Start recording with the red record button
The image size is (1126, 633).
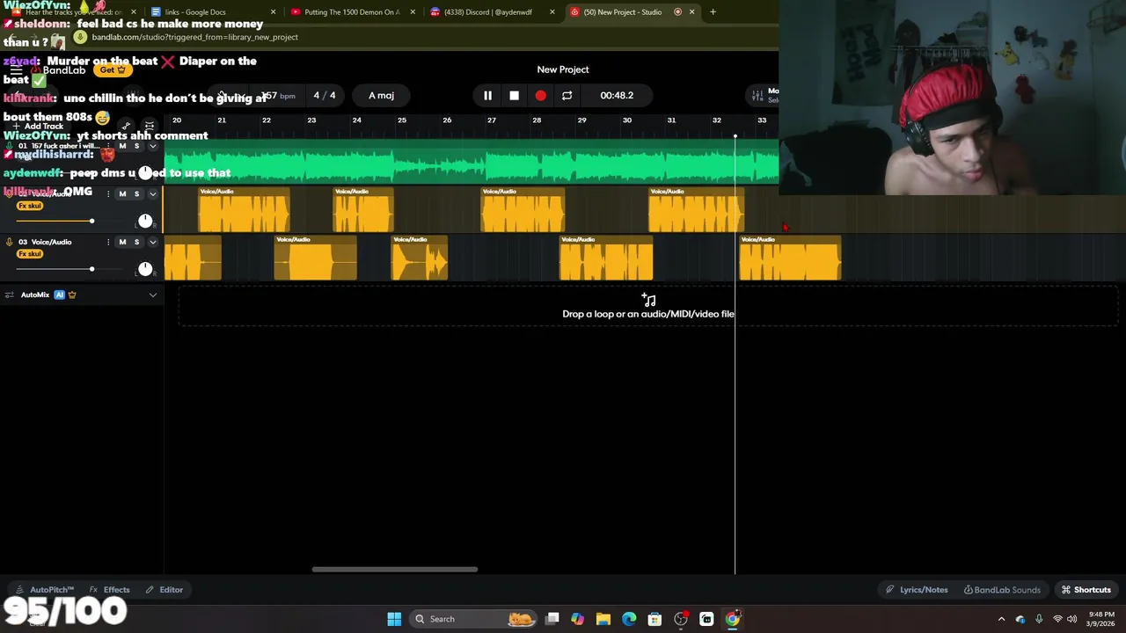pyautogui.click(x=540, y=95)
